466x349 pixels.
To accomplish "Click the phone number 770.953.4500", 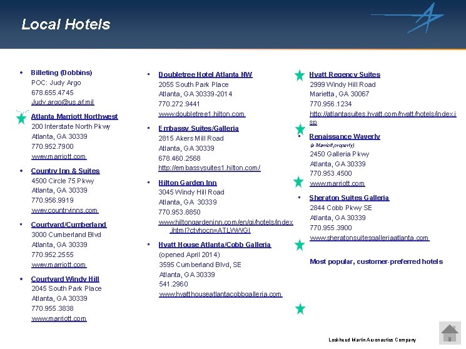I will pyautogui.click(x=331, y=174).
